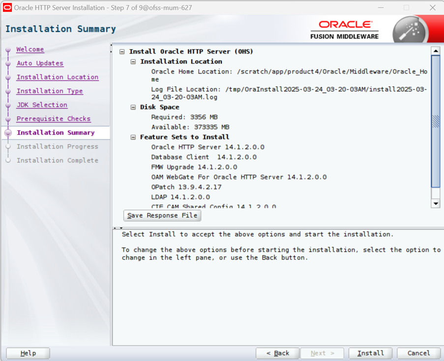This screenshot has height=361, width=444.
Task: Jump to Installation Location step
Action: point(58,77)
